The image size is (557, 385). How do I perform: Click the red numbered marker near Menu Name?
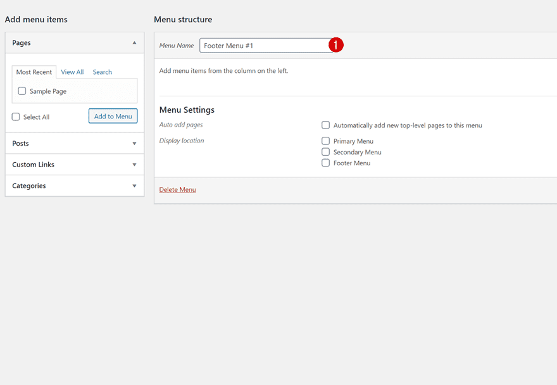pos(336,45)
